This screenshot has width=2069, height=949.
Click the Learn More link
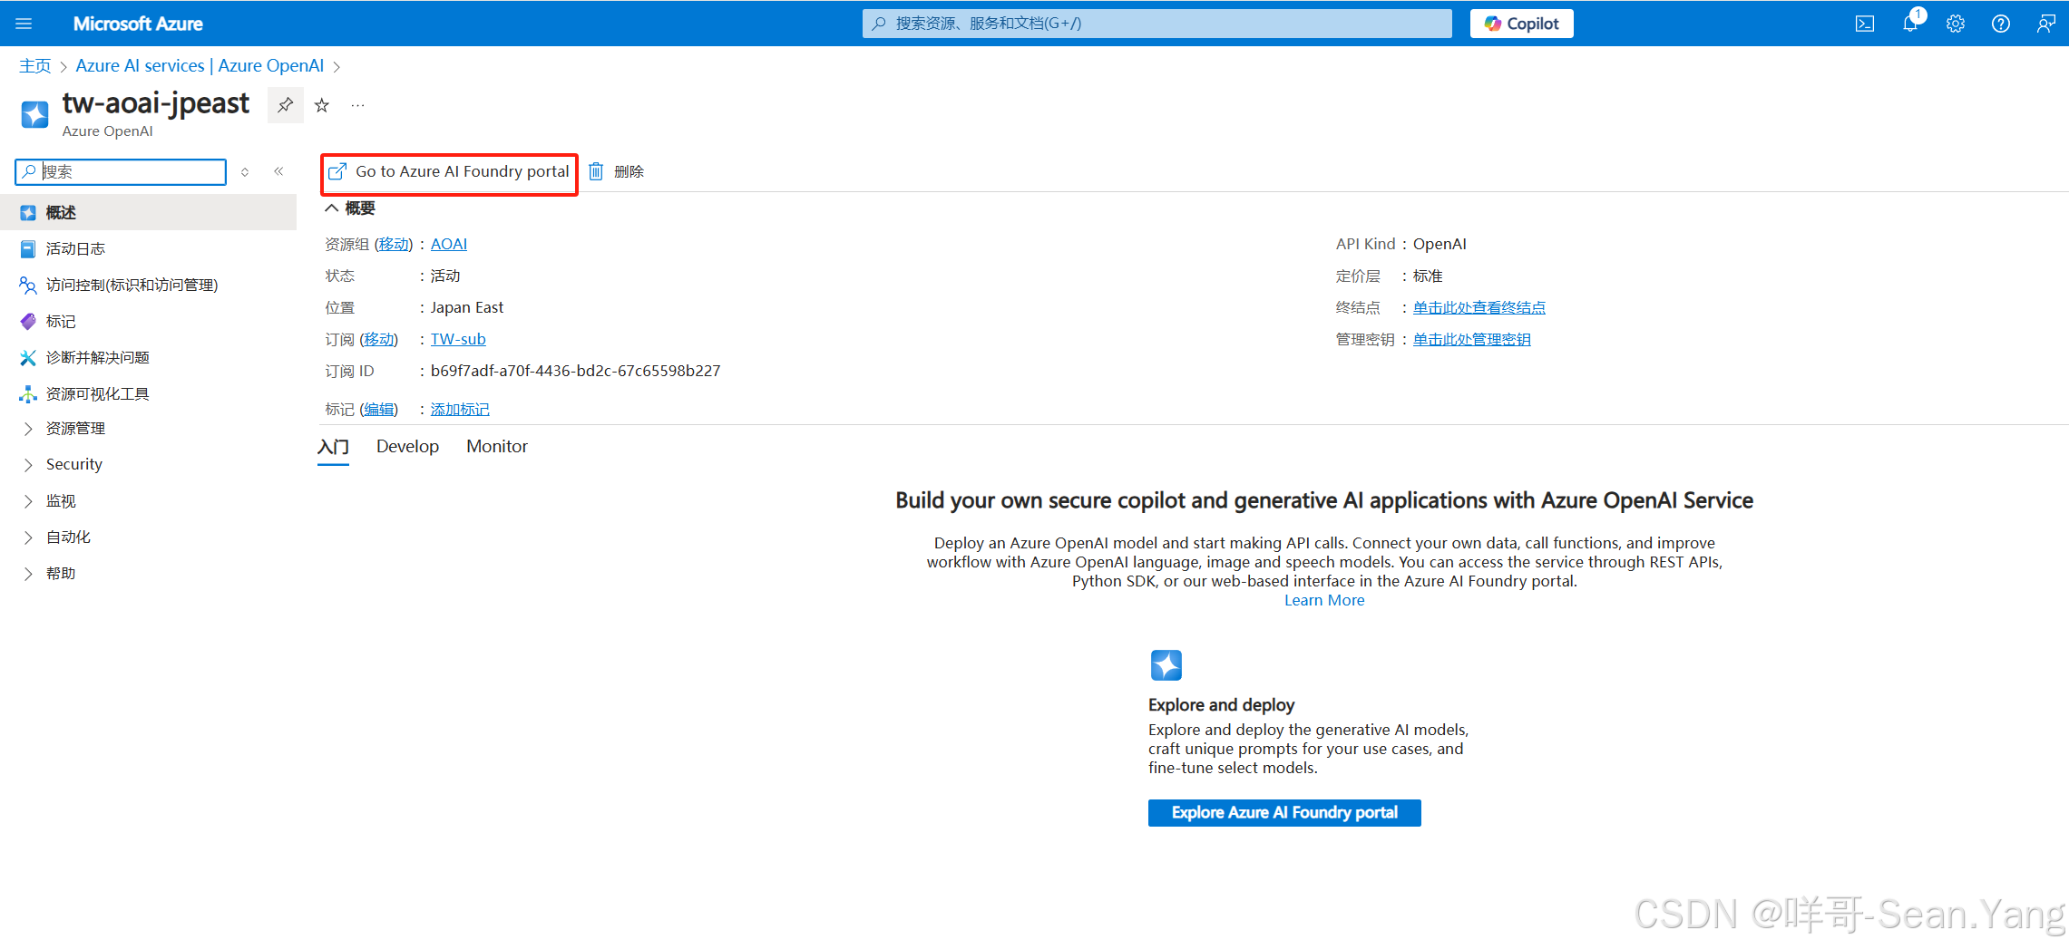point(1324,600)
